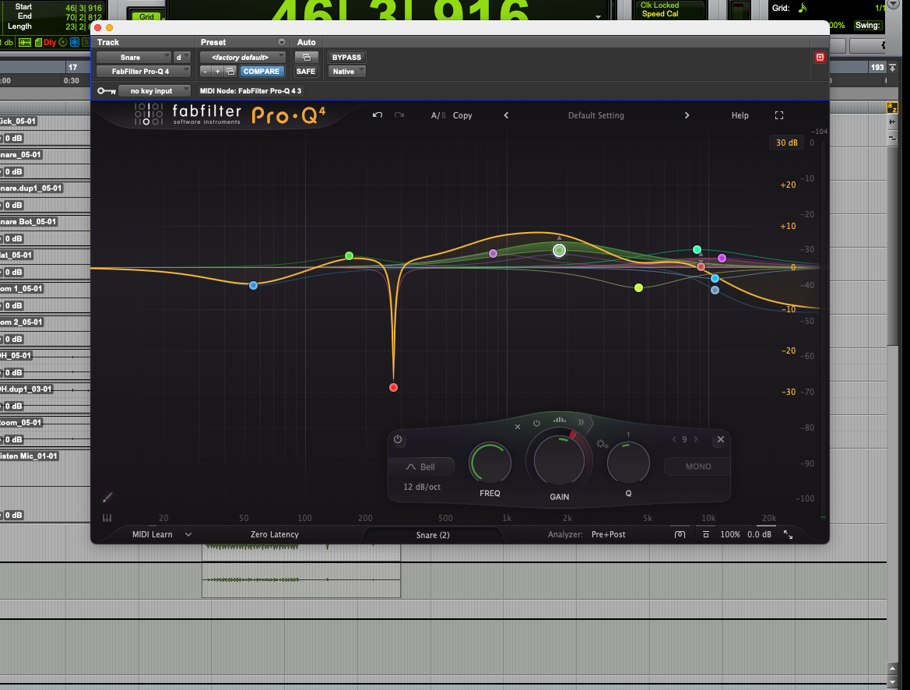Open Snare track selector dropdown
The width and height of the screenshot is (910, 690).
tap(133, 57)
